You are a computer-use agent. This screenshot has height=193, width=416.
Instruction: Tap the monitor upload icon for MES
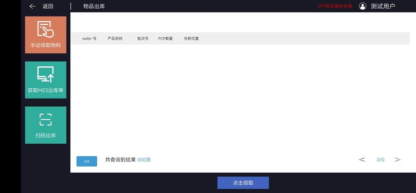46,74
